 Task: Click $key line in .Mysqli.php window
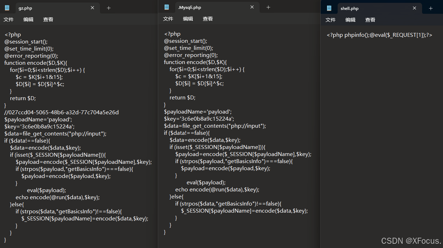[x=199, y=119]
